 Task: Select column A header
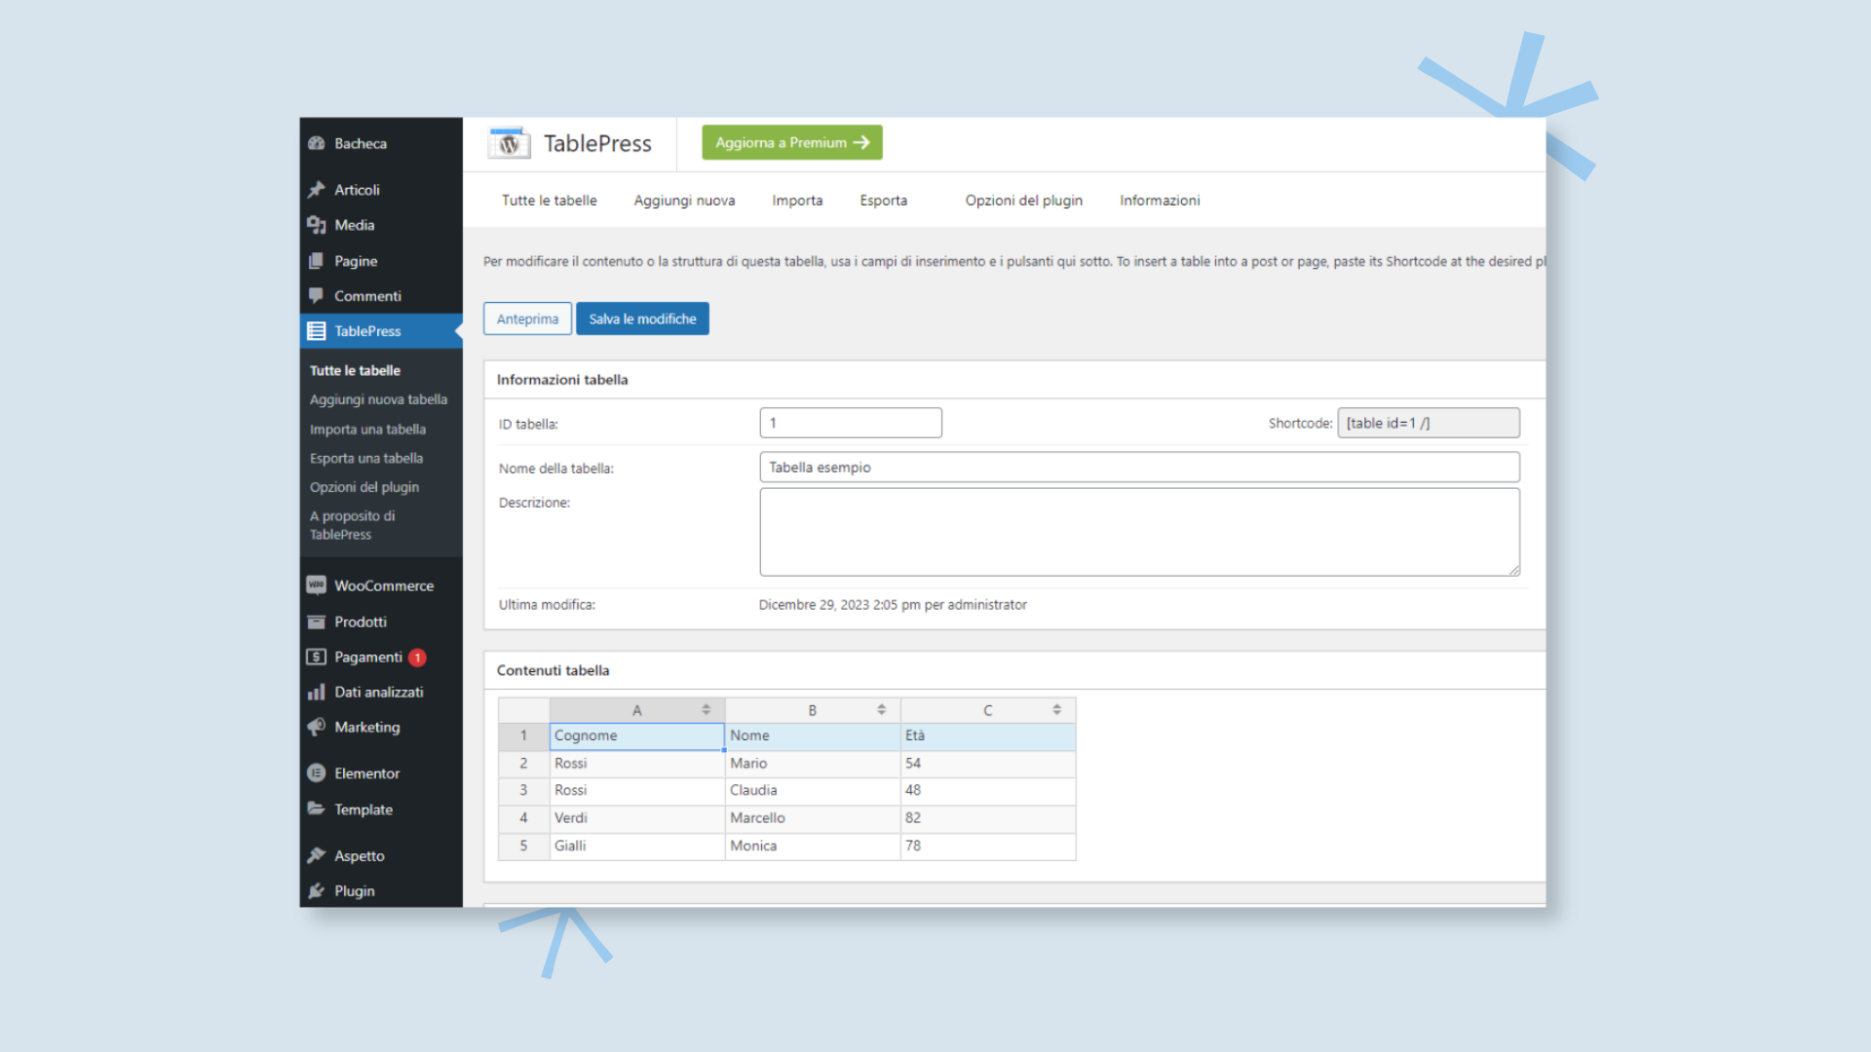637,710
